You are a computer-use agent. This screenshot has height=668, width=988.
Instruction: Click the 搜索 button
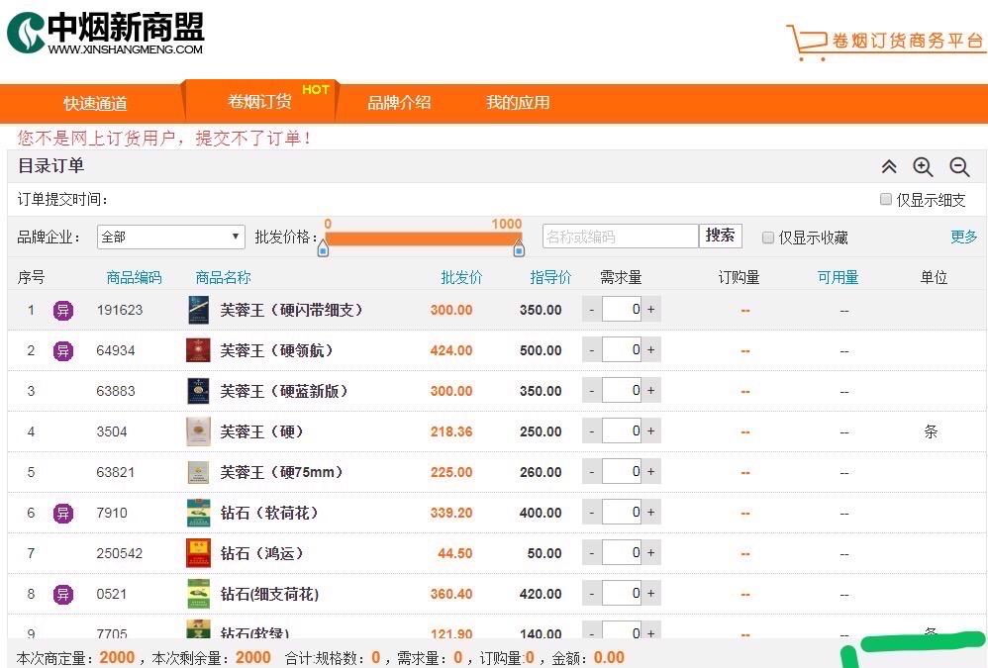pyautogui.click(x=720, y=237)
